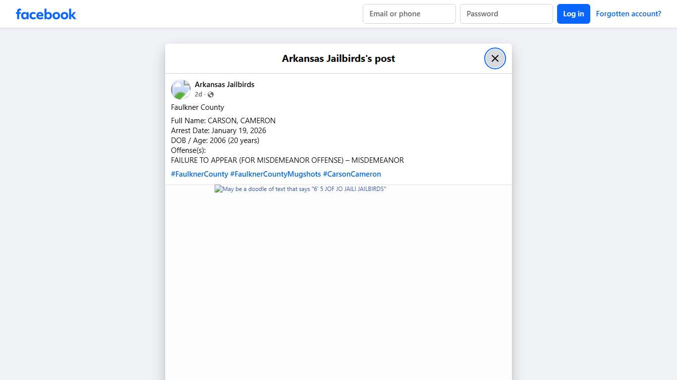Open the post's unloaded image
This screenshot has width=677, height=380.
[300, 189]
